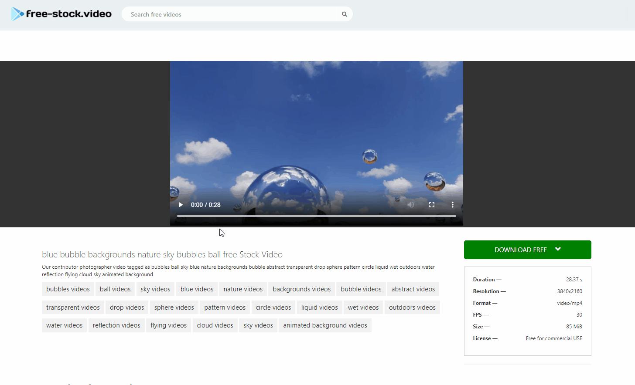Open the nature videos tag

[x=243, y=289]
